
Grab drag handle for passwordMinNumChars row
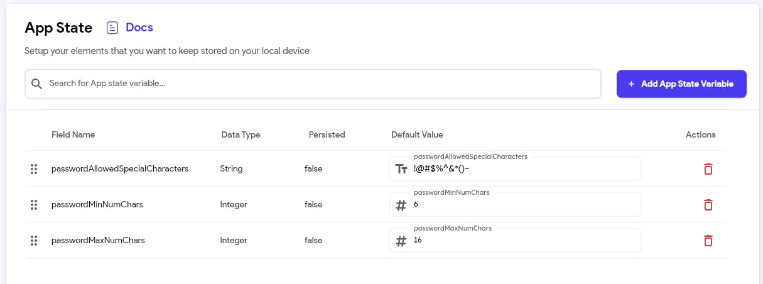[x=34, y=205]
